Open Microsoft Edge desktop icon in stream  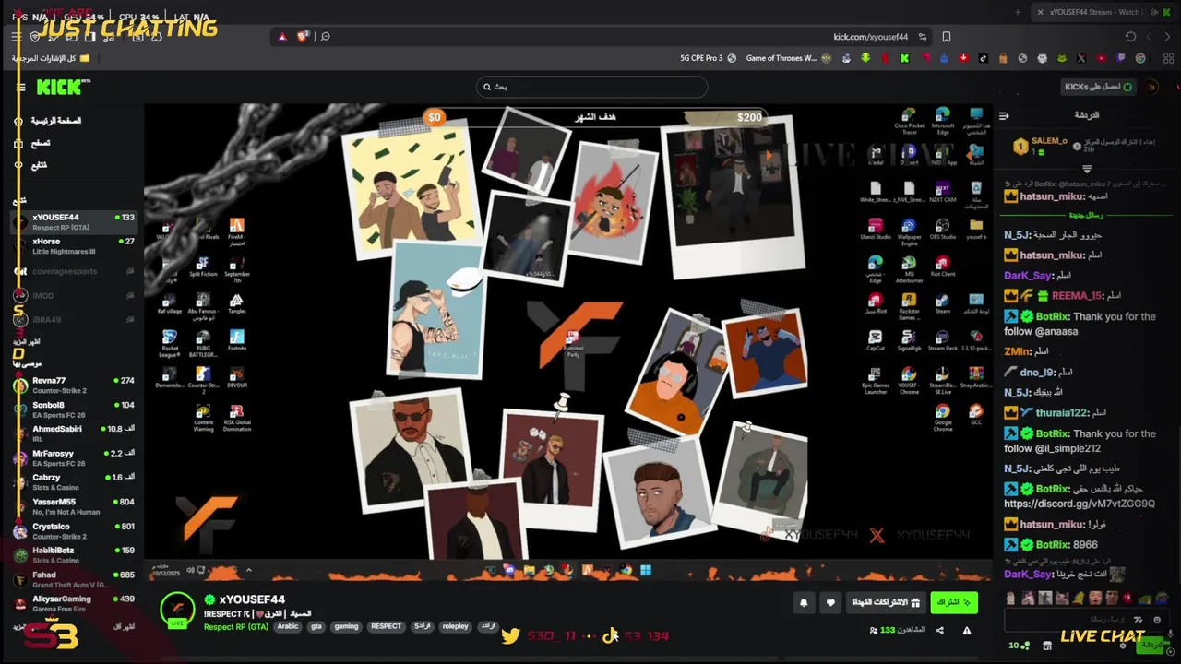[x=942, y=121]
